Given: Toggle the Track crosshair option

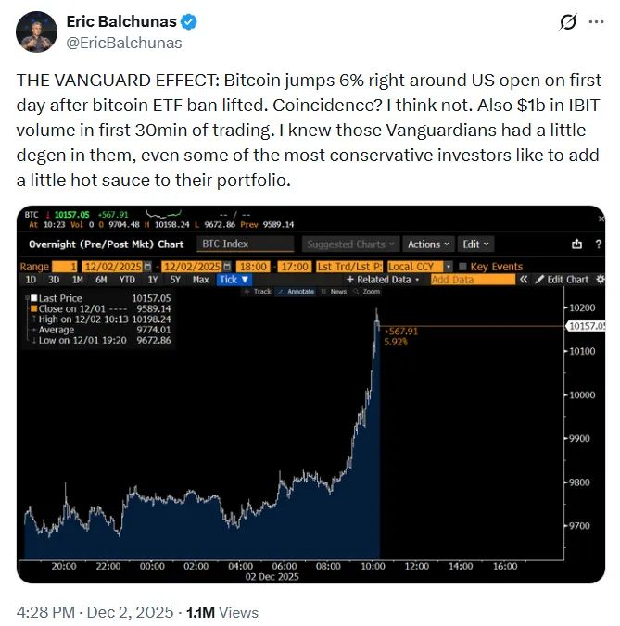Looking at the screenshot, I should click(257, 292).
